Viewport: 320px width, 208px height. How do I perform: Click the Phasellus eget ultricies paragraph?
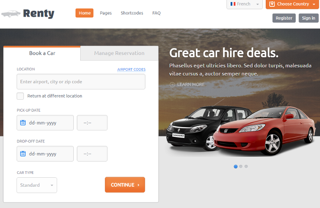(240, 69)
